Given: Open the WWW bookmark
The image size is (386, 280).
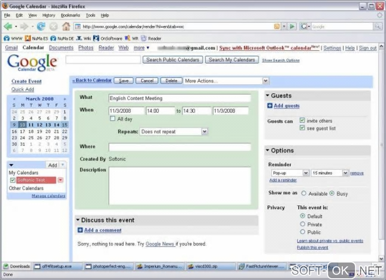Looking at the screenshot, I should pos(13,38).
